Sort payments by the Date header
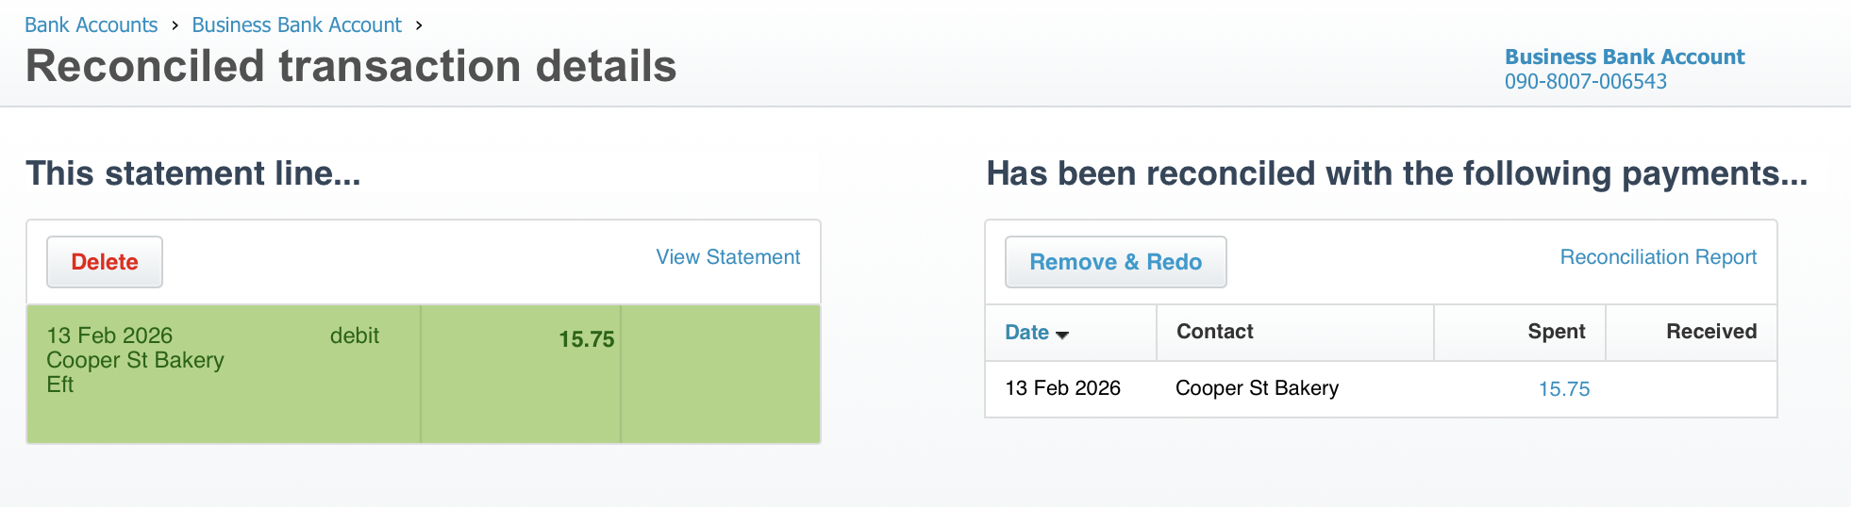1851x507 pixels. pyautogui.click(x=1026, y=332)
